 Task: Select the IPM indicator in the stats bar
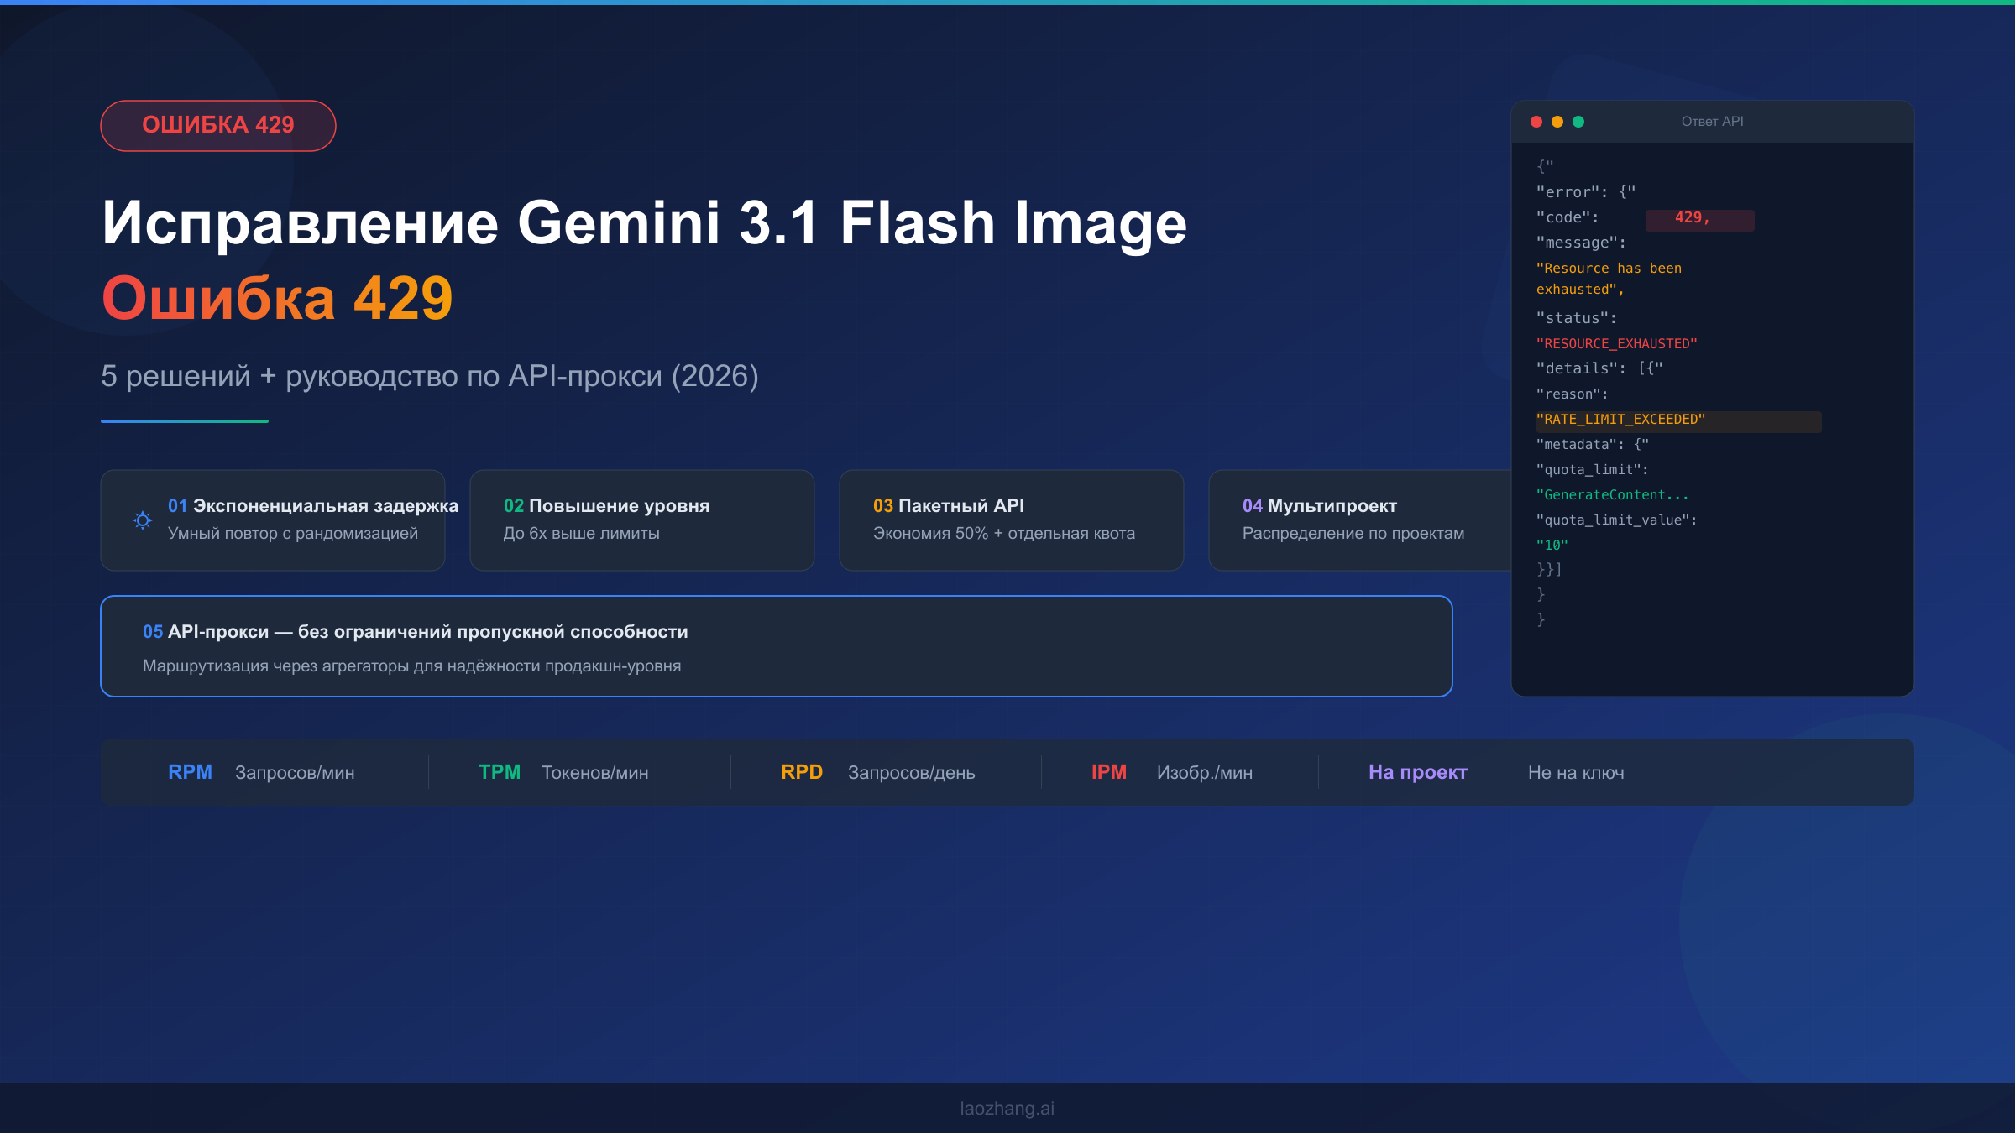[x=1110, y=772]
